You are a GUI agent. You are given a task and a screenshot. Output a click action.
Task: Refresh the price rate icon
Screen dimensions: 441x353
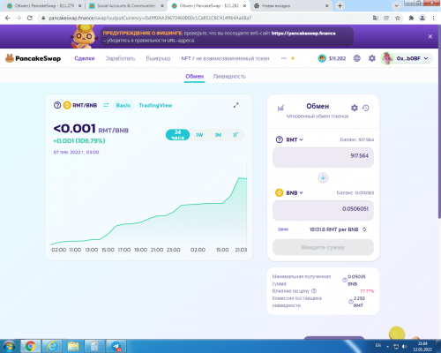364,229
